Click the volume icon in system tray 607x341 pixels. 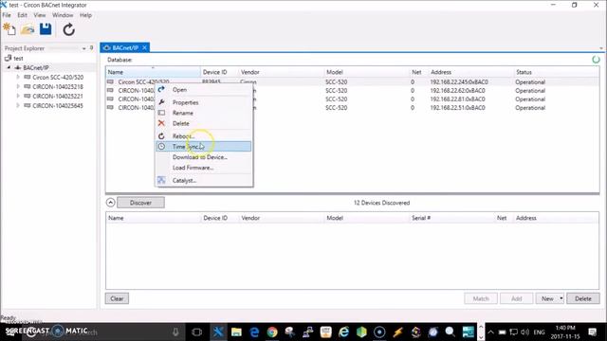tap(524, 332)
